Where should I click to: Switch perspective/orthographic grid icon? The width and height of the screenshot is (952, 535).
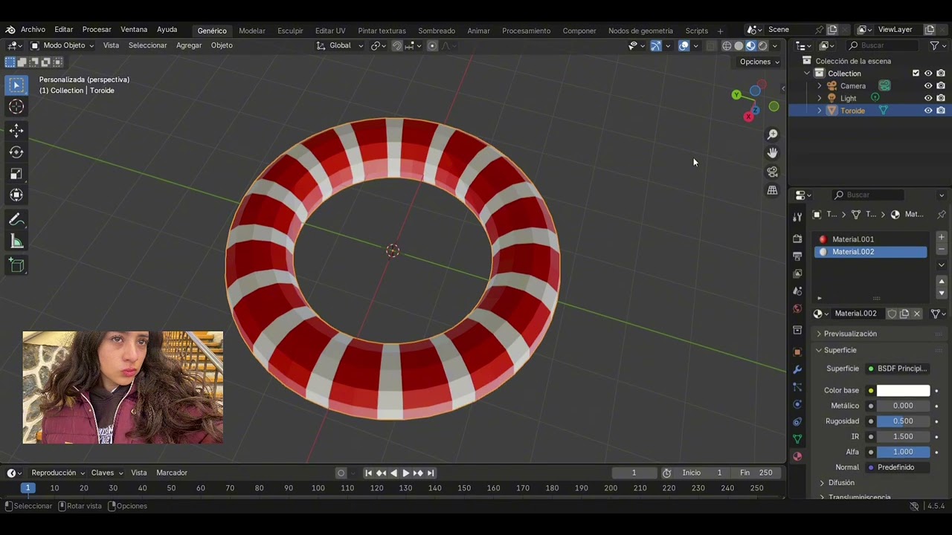coord(773,190)
